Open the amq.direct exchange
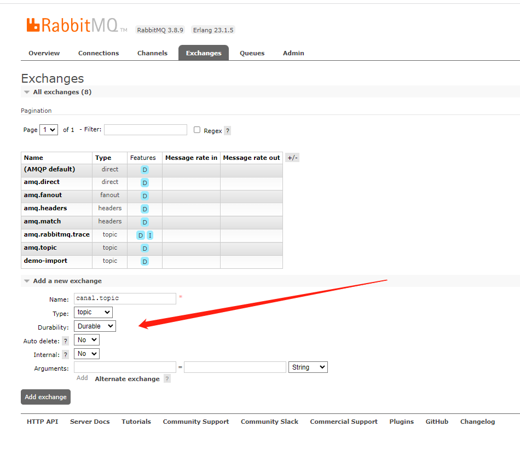This screenshot has height=455, width=520. (x=42, y=182)
